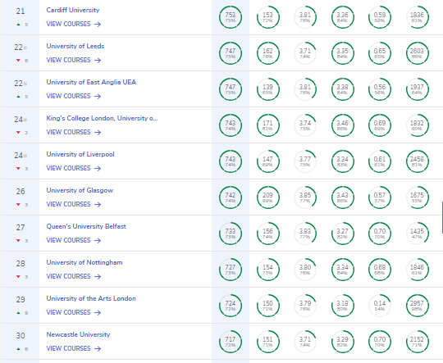The image size is (443, 363).
Task: Open the University of Leeds link
Action: 75,46
